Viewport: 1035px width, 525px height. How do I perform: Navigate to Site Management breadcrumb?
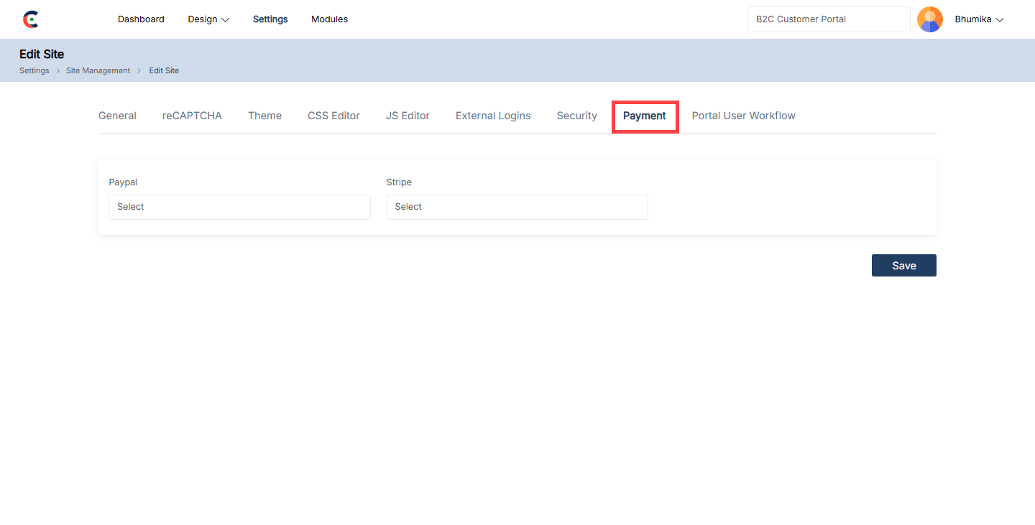98,70
